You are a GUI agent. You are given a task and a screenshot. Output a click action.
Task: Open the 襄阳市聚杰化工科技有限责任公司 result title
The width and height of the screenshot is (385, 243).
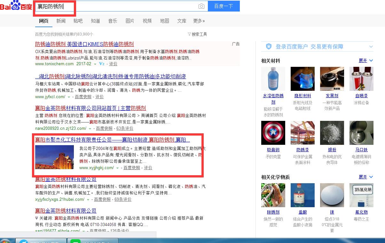(113, 140)
